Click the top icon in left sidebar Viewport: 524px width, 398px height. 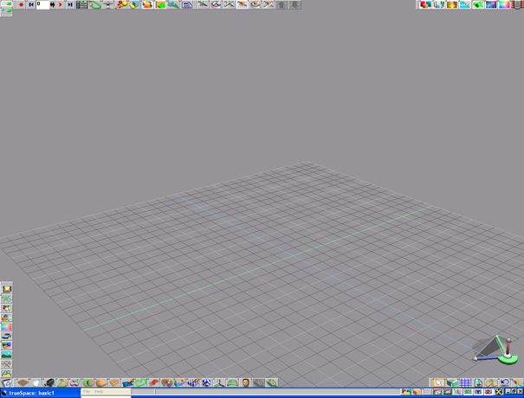(x=6, y=289)
